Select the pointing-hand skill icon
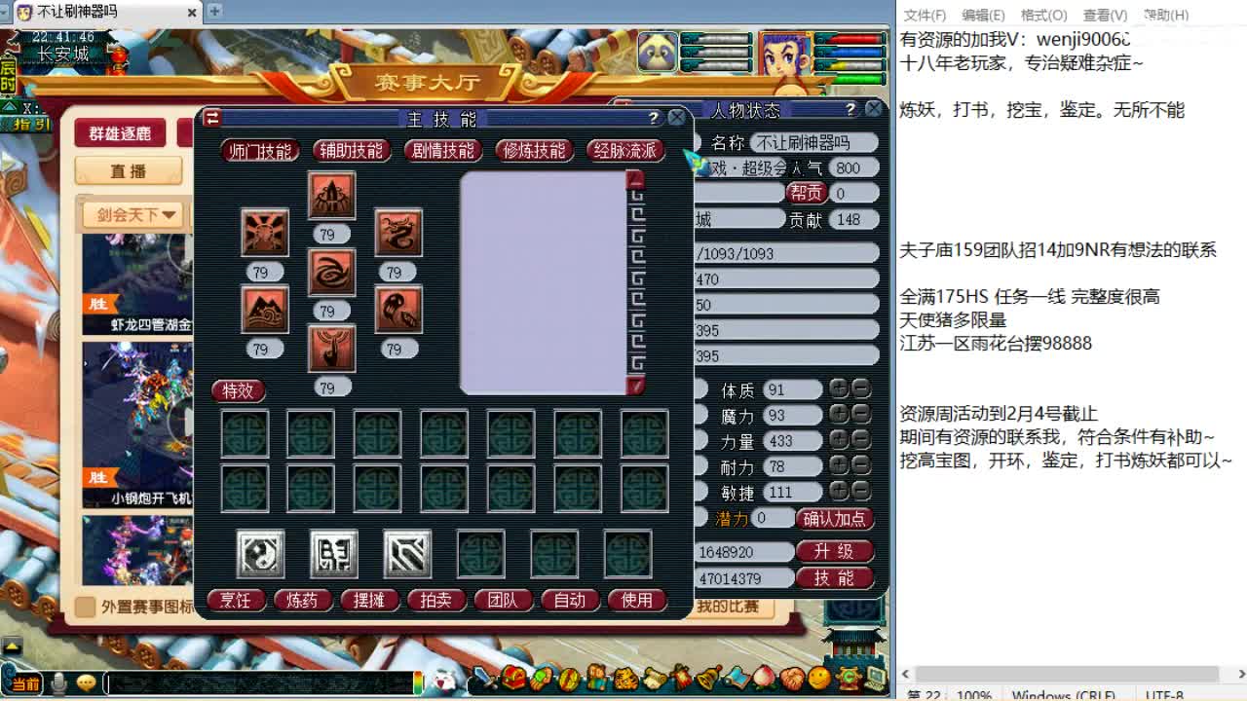The height and width of the screenshot is (701, 1247). tap(331, 349)
